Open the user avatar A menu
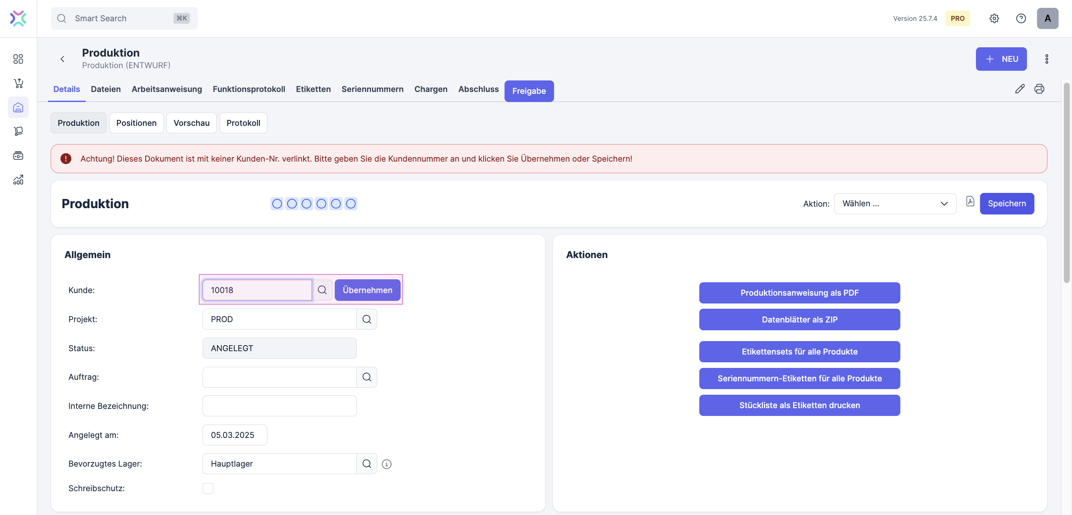Image resolution: width=1072 pixels, height=515 pixels. (x=1047, y=18)
